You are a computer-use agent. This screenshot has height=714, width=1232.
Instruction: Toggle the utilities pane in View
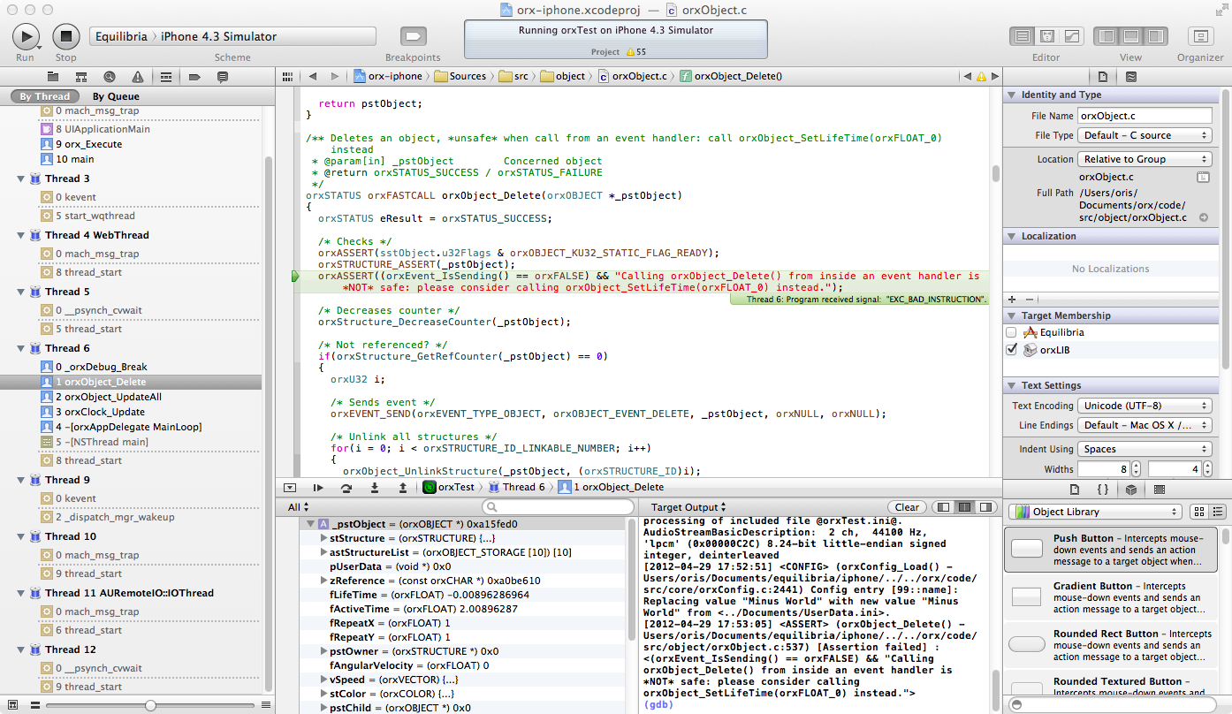click(x=1154, y=36)
